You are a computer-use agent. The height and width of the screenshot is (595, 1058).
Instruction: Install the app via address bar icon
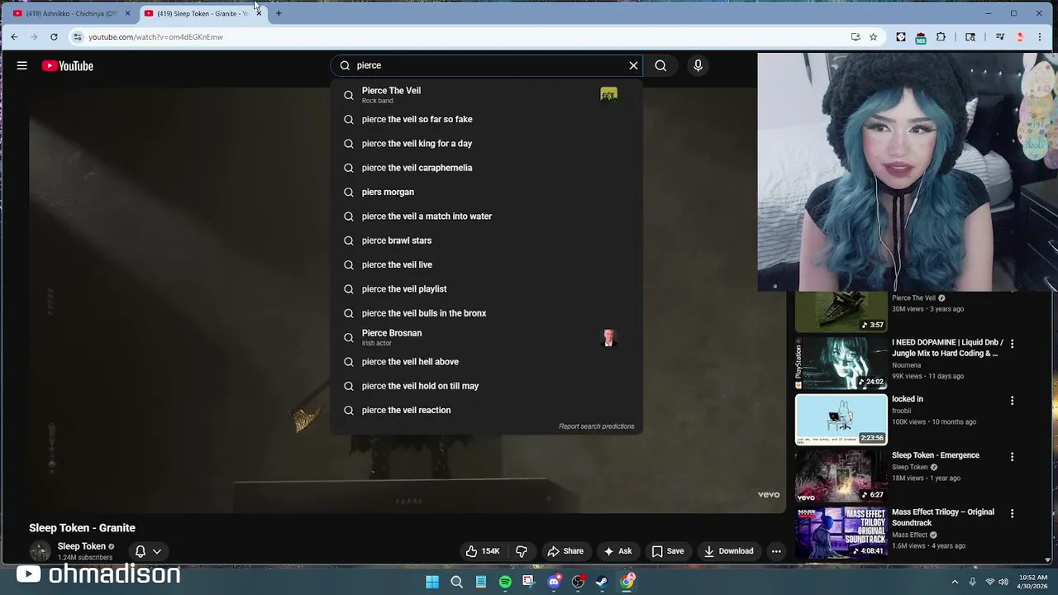(x=855, y=36)
